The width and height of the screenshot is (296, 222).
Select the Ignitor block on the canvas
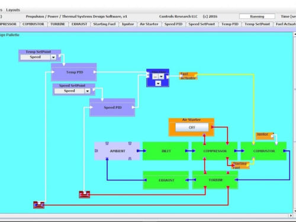[x=265, y=136]
